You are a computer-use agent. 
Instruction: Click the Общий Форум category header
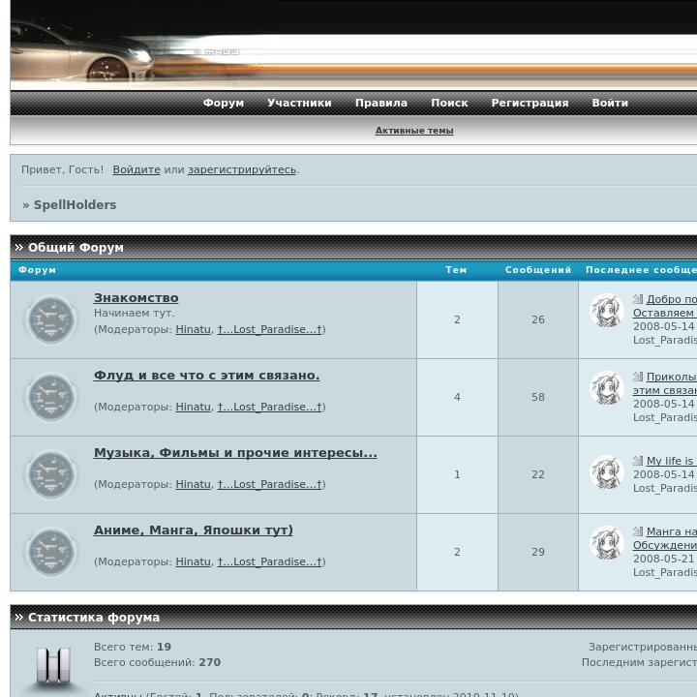(x=76, y=248)
